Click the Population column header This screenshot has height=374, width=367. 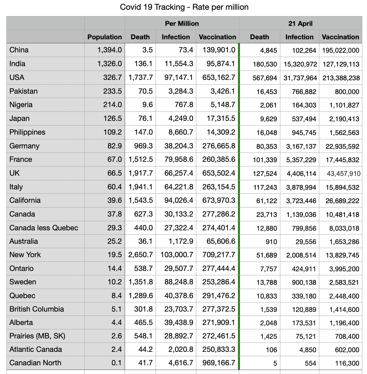tap(105, 37)
